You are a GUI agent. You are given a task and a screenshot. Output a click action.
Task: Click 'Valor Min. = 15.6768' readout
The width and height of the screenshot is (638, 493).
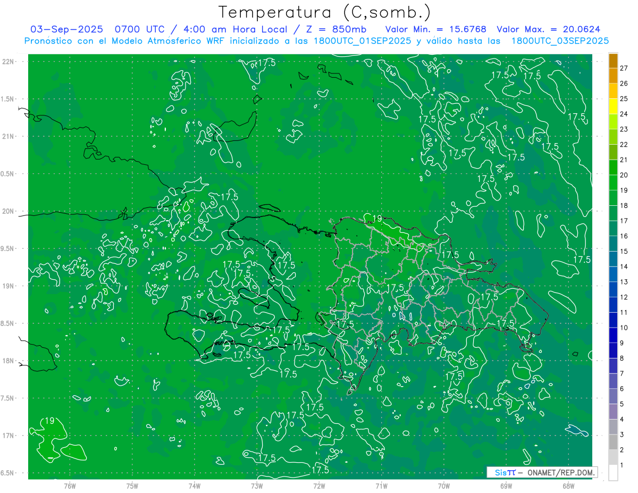(435, 29)
